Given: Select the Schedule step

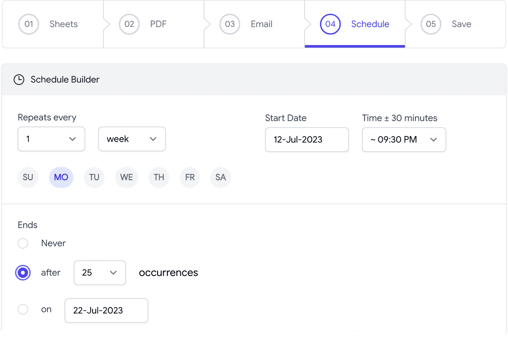Looking at the screenshot, I should pos(355,24).
